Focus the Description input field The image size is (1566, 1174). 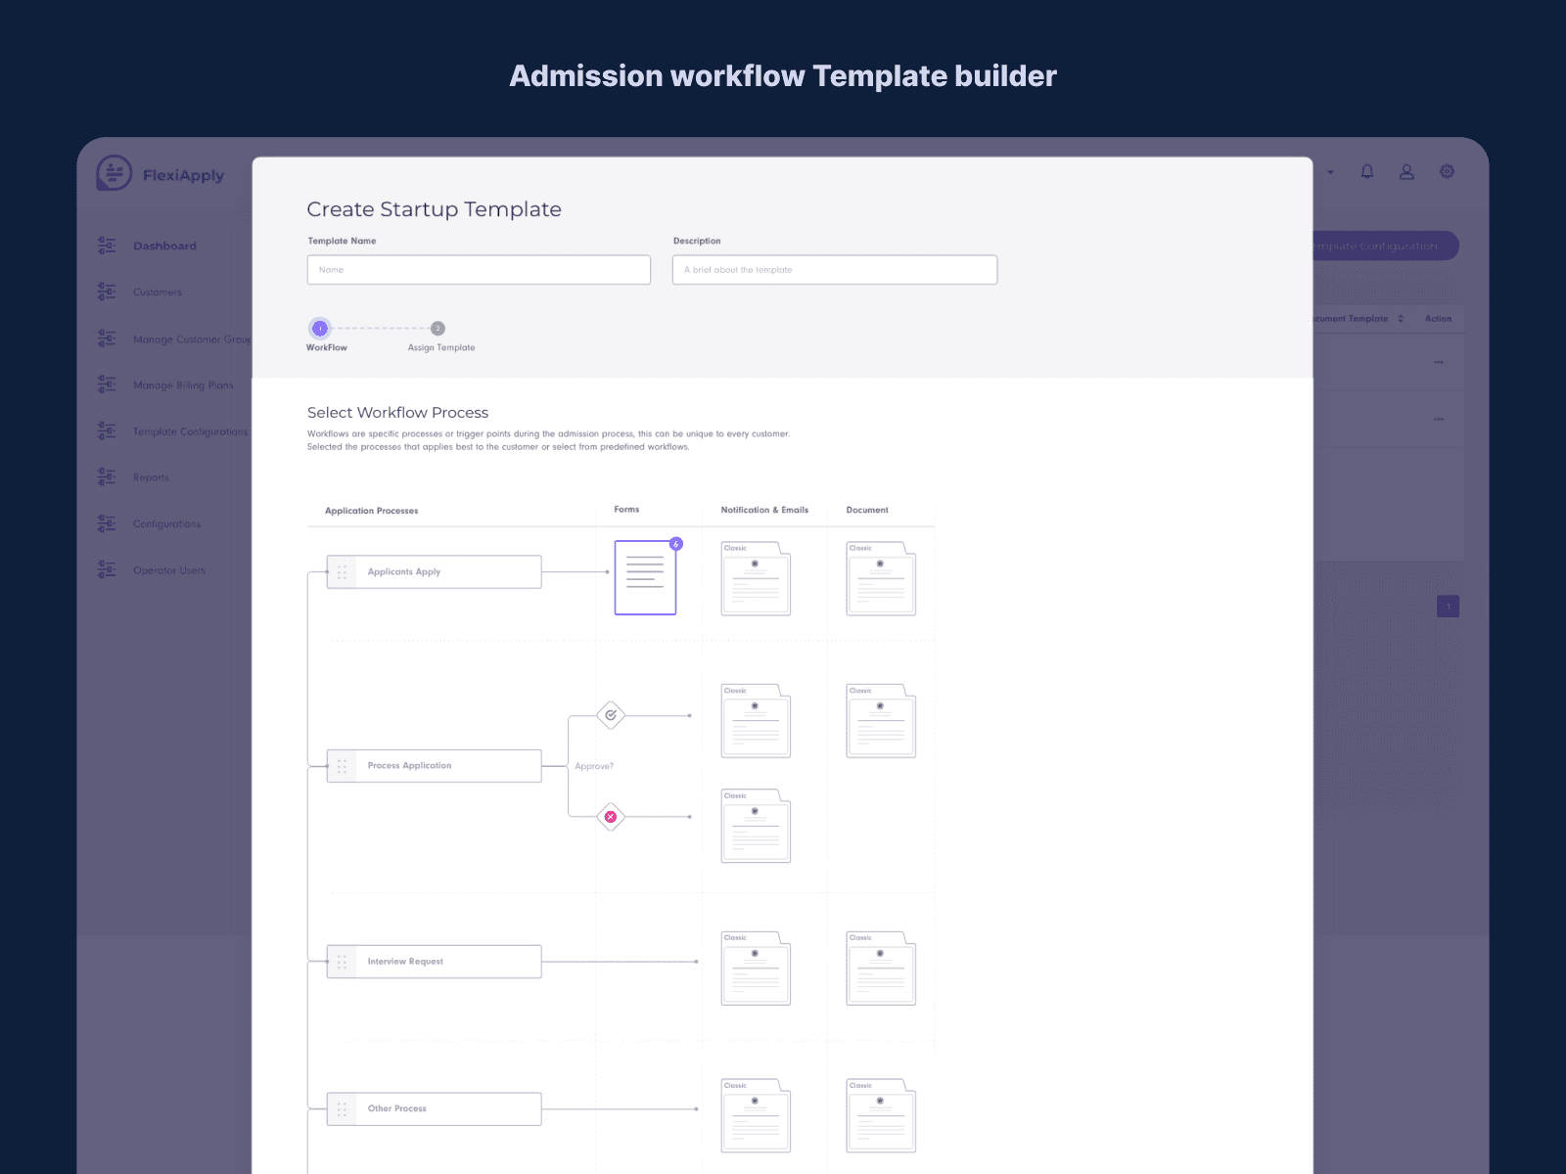point(835,270)
